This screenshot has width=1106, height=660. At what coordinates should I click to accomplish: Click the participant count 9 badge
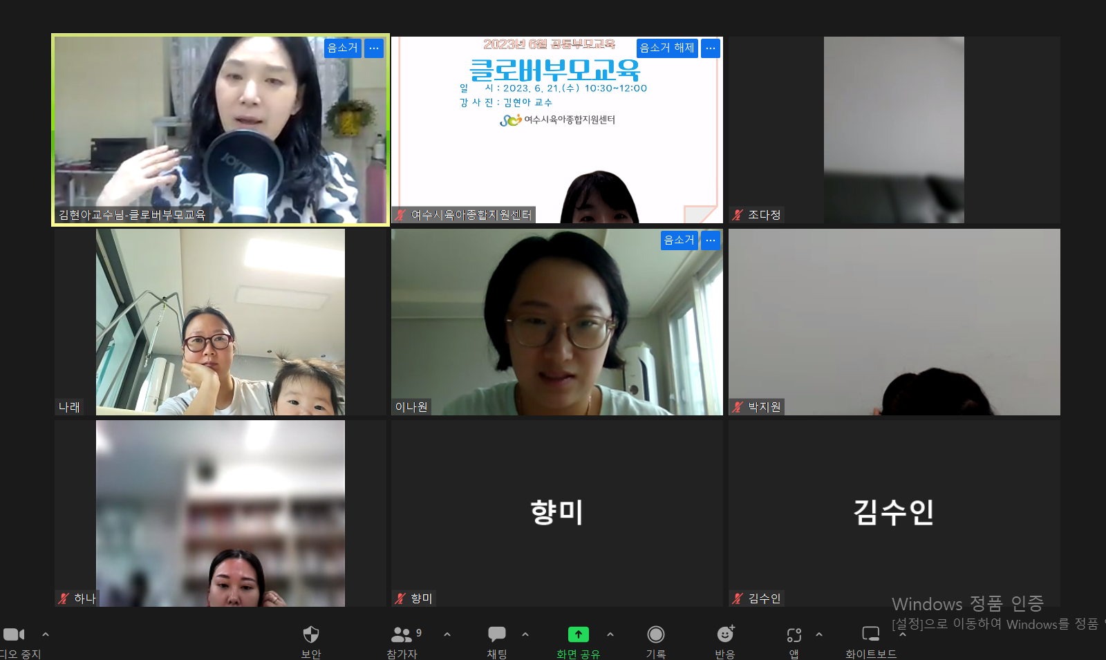coord(418,632)
